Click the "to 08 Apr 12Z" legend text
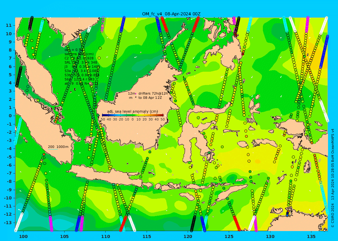Screen dimensions: 338x241 point(150,98)
